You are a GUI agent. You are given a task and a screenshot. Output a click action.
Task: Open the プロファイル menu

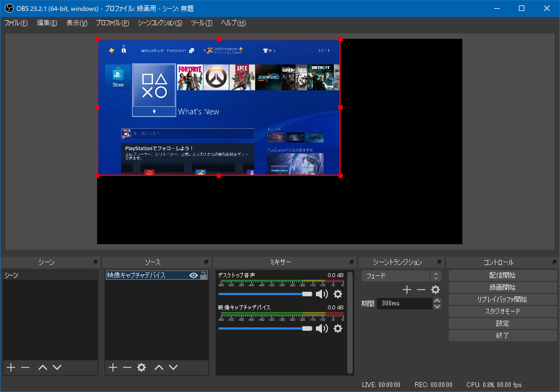(112, 23)
